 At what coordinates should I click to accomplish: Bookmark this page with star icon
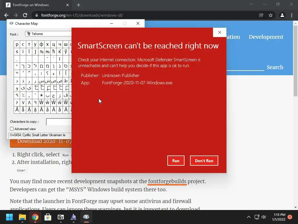coord(271,15)
